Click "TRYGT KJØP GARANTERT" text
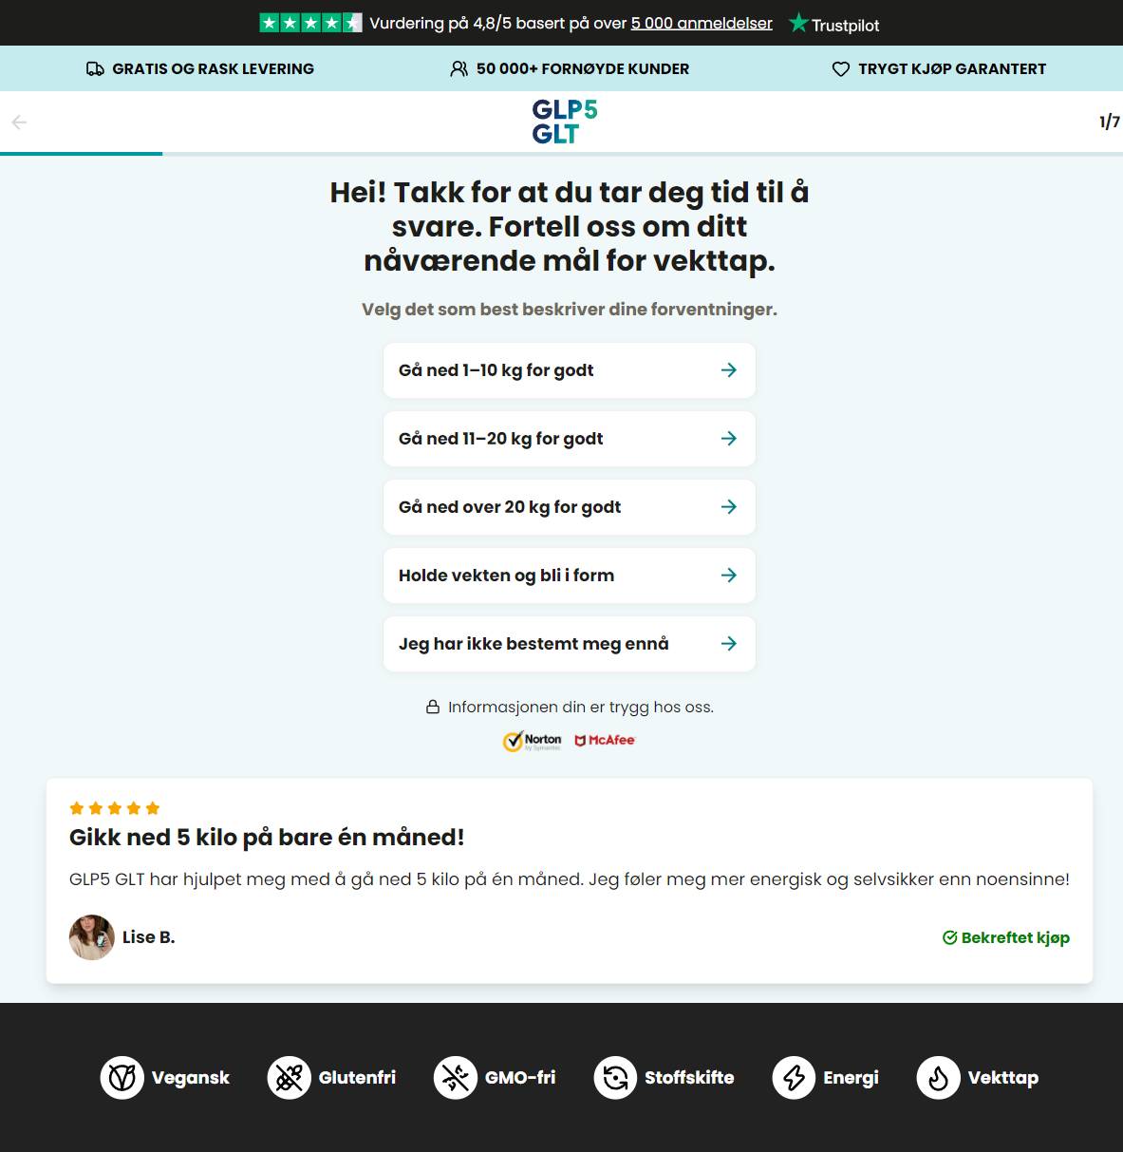 click(x=952, y=69)
